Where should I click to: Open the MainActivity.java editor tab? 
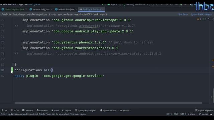pyautogui.click(x=66, y=9)
